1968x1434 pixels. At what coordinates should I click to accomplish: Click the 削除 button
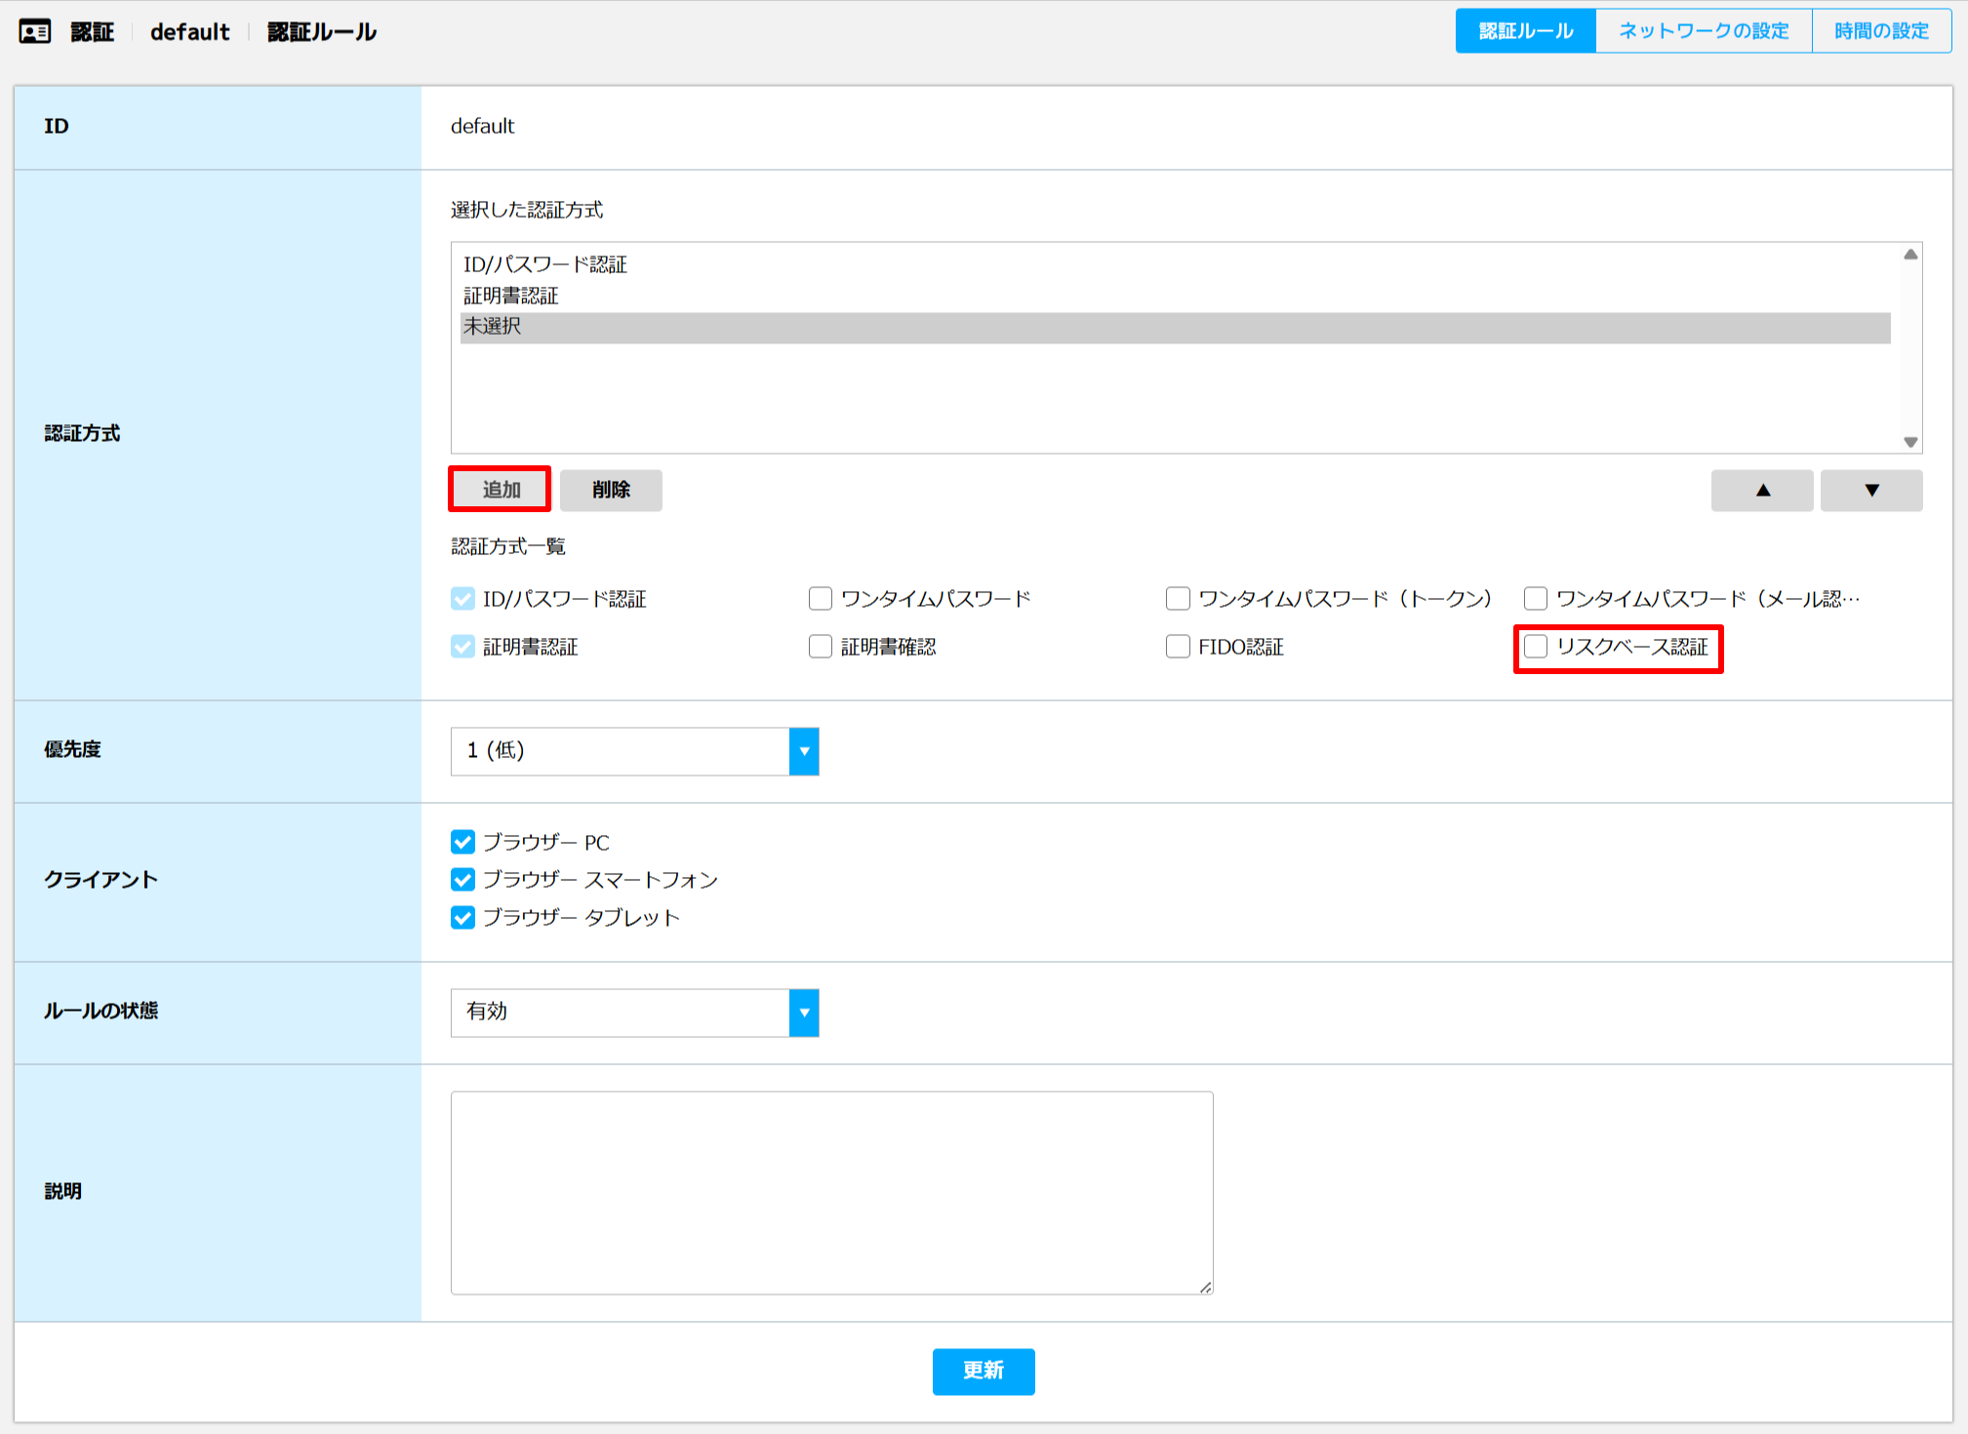tap(611, 491)
